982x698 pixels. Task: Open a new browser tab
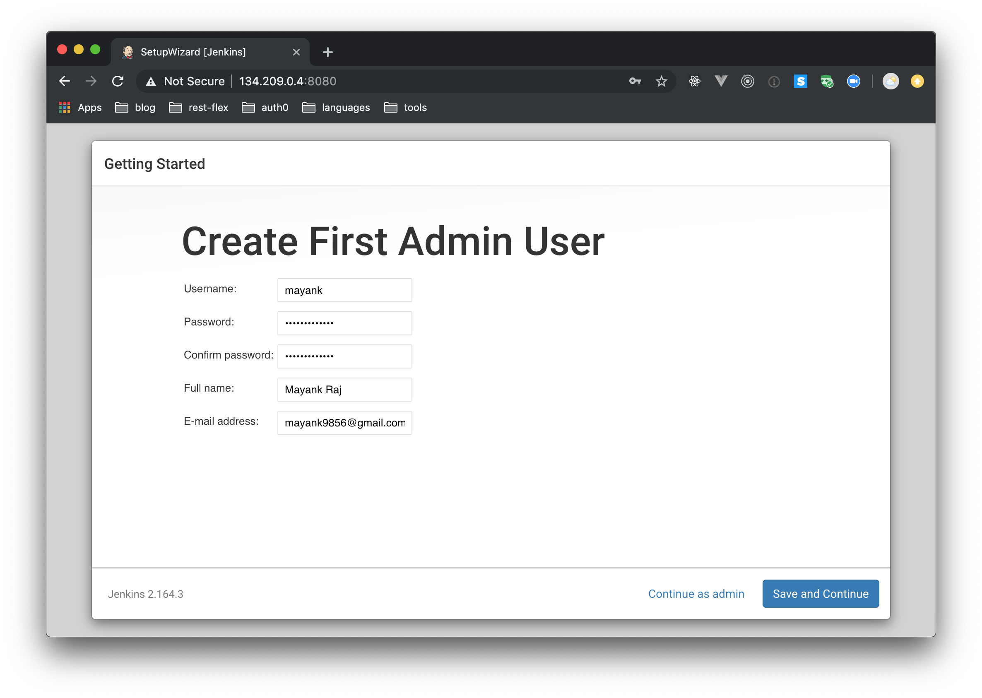328,52
